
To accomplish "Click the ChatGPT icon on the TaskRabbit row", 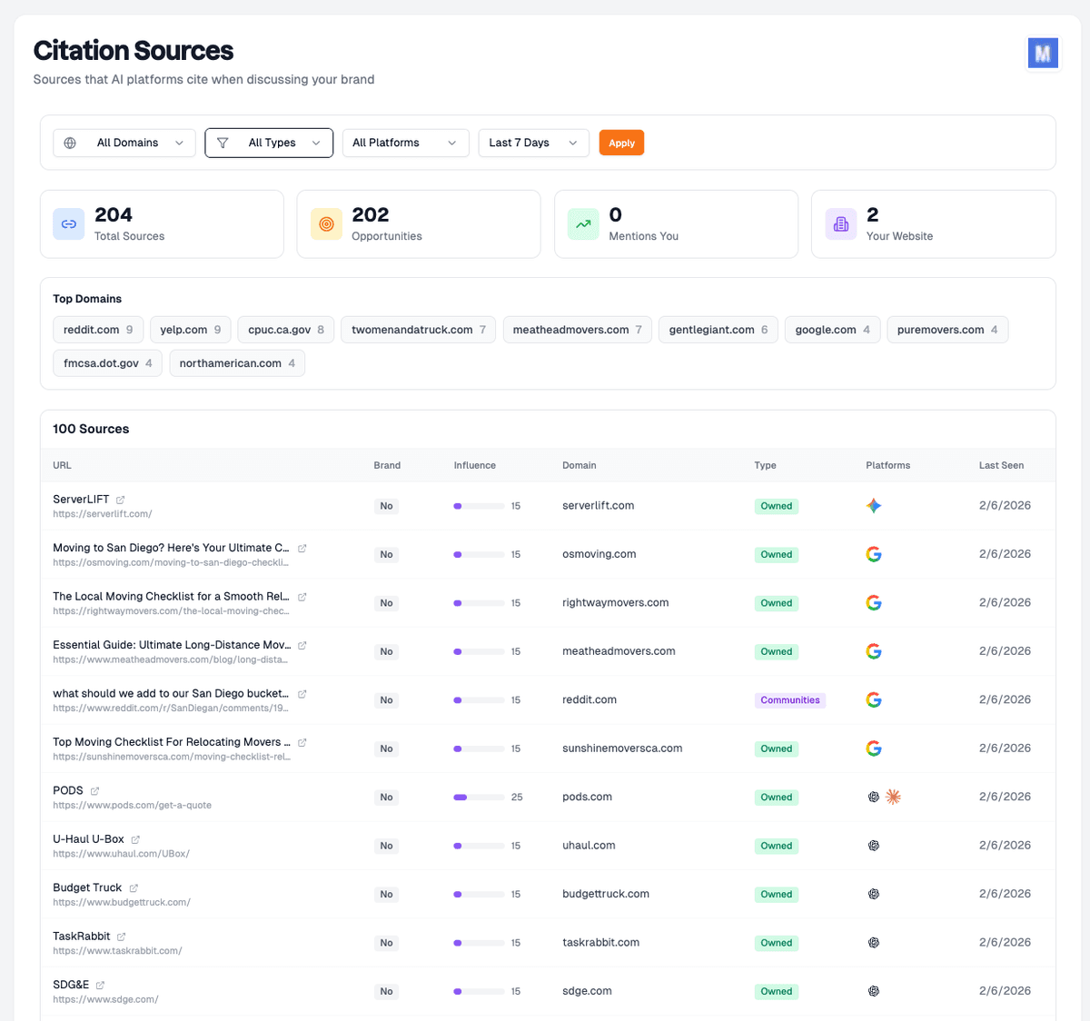I will point(873,942).
